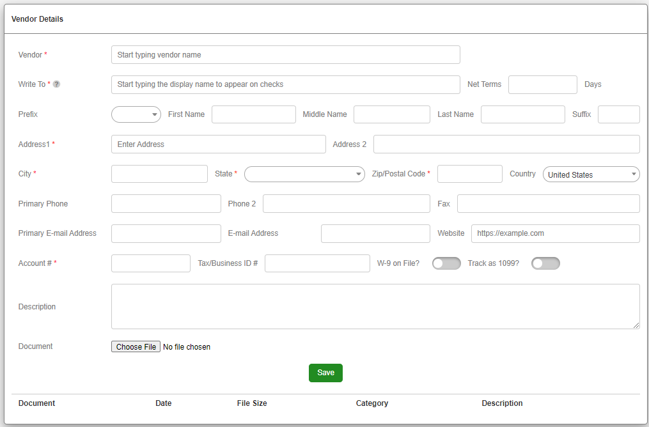Open the Prefix dropdown
Viewport: 649px width, 427px height.
136,114
